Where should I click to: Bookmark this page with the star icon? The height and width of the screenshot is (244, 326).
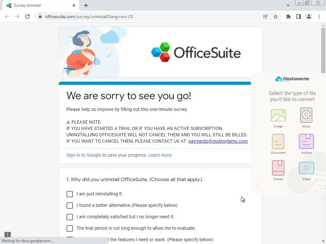[x=276, y=17]
